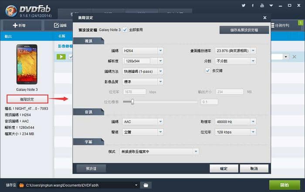Open the save path dropdown arrow

coord(136,185)
